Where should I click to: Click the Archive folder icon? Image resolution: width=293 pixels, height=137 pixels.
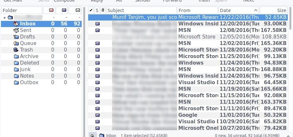[x=16, y=56]
